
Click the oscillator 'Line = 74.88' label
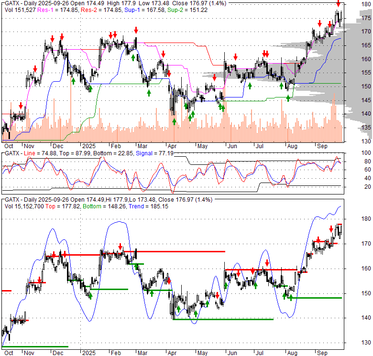(40, 153)
